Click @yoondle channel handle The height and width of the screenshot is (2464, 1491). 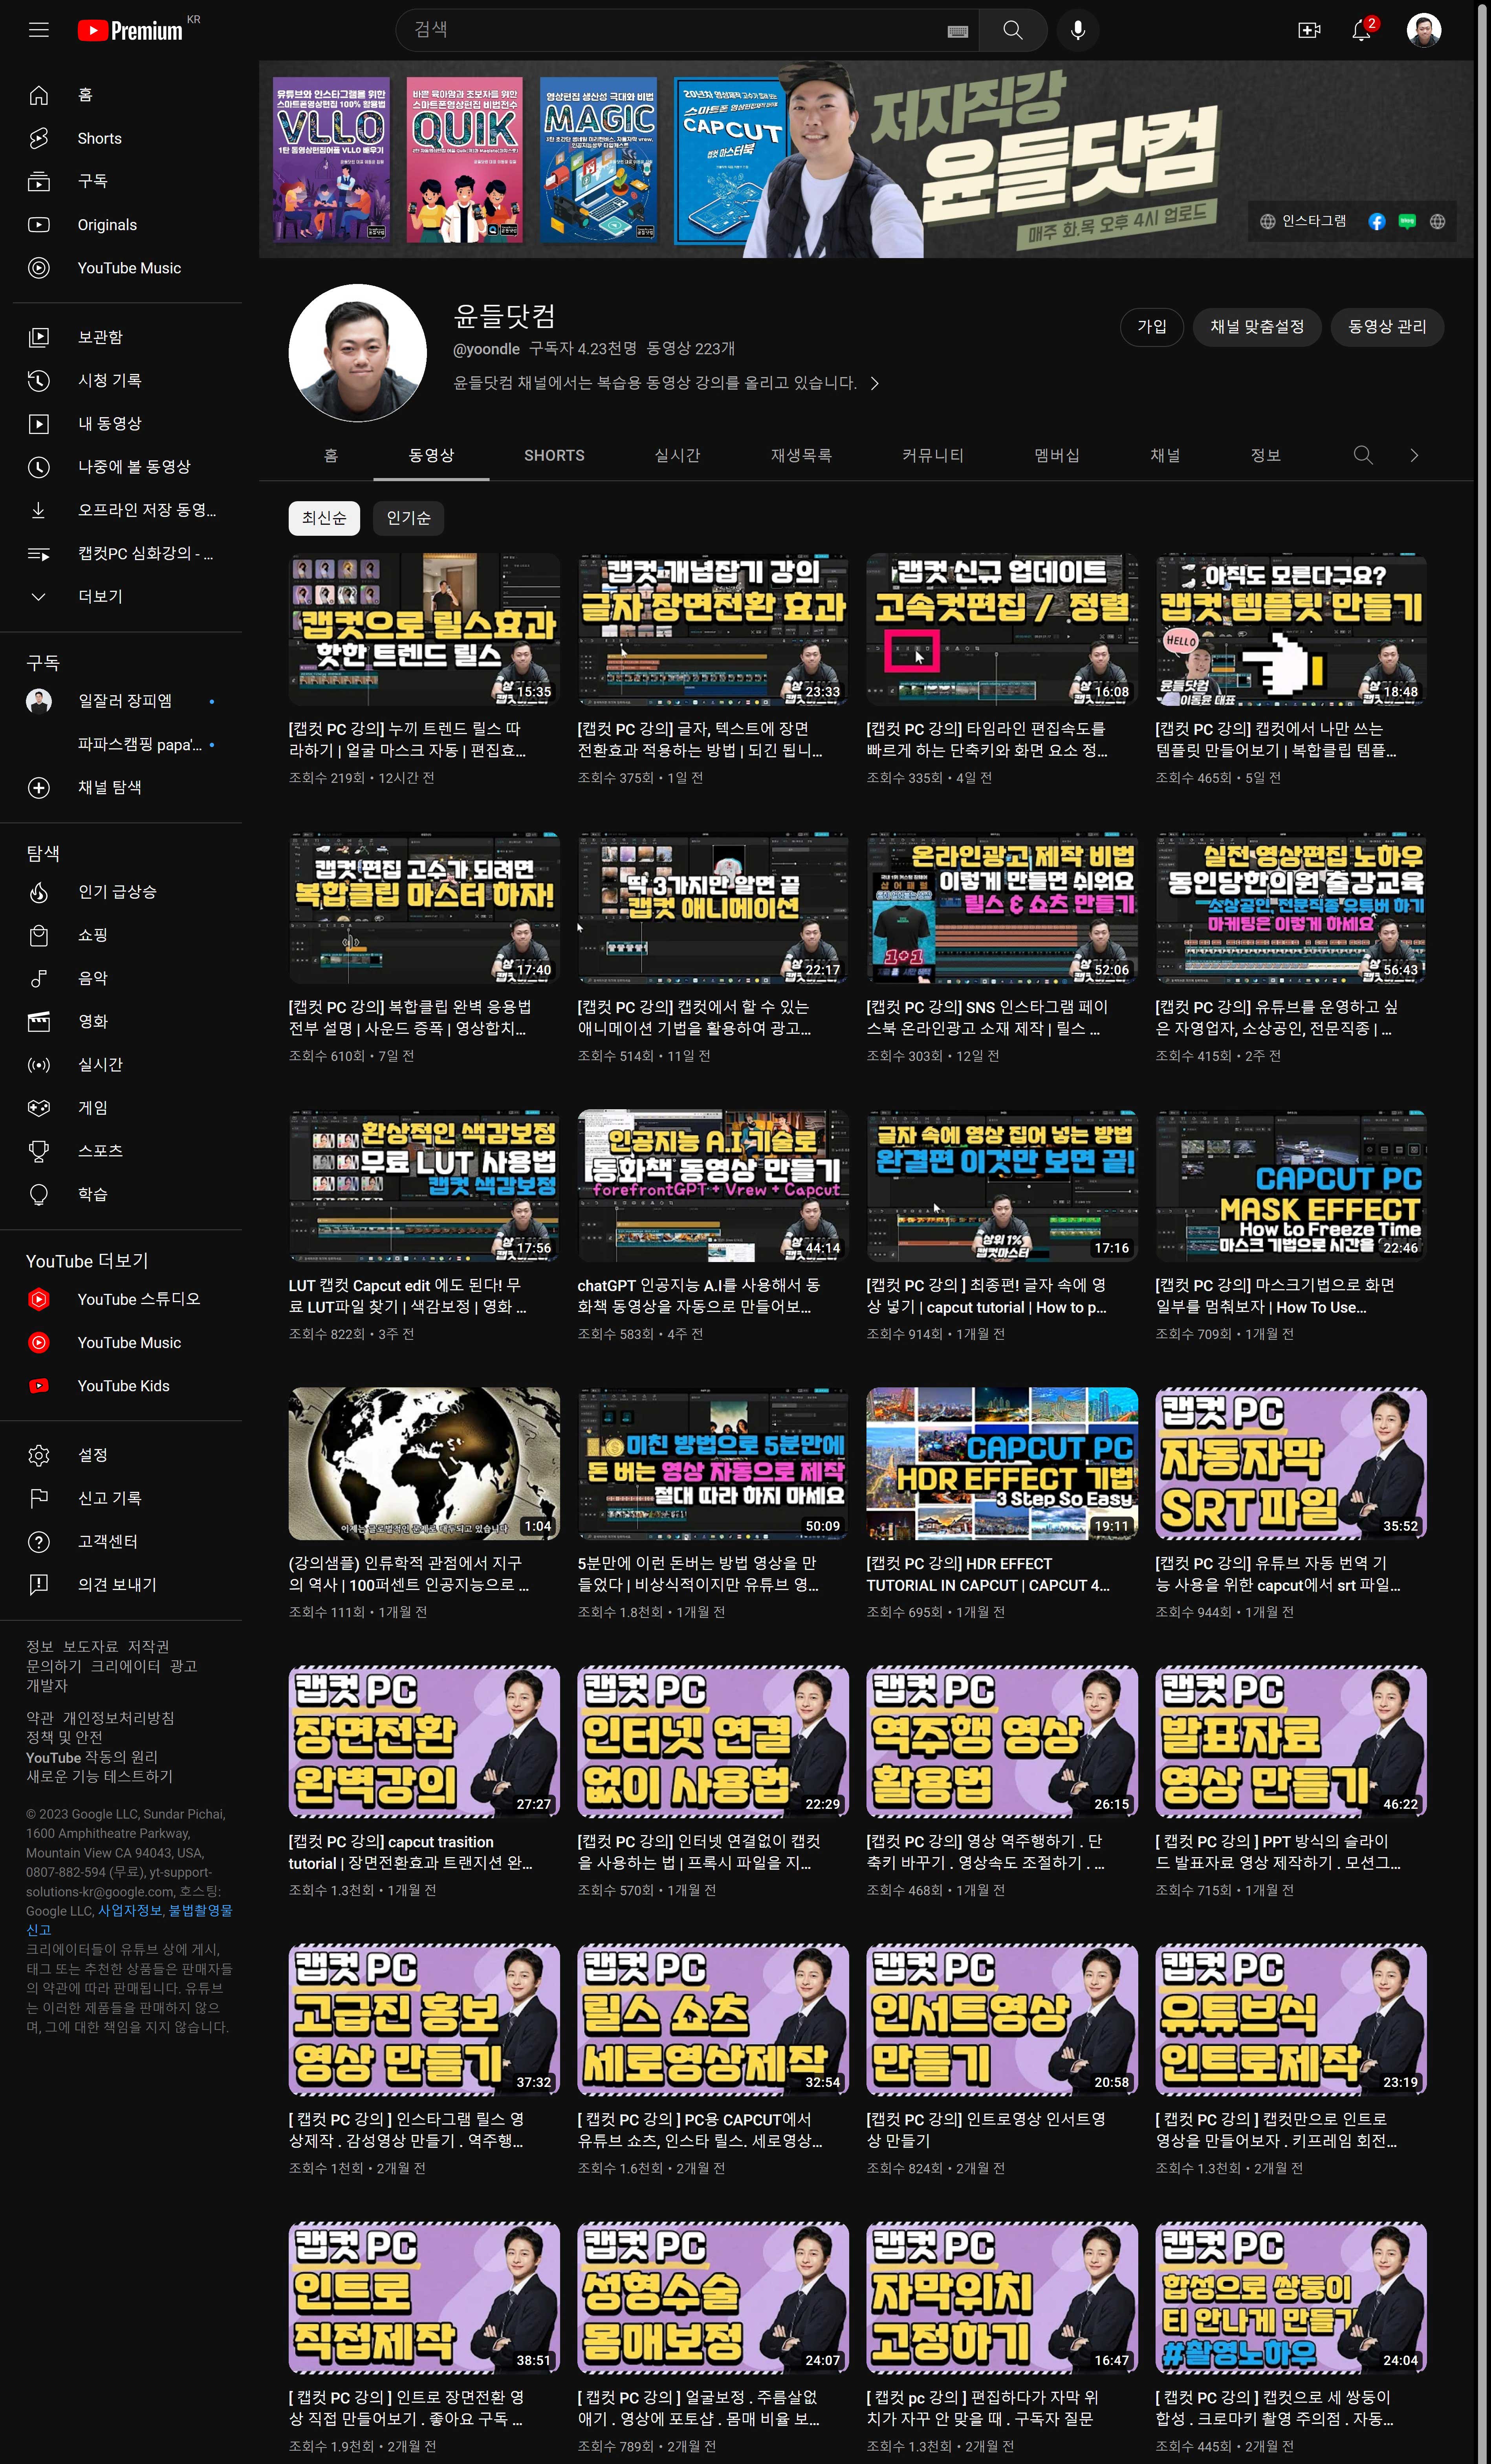(486, 349)
